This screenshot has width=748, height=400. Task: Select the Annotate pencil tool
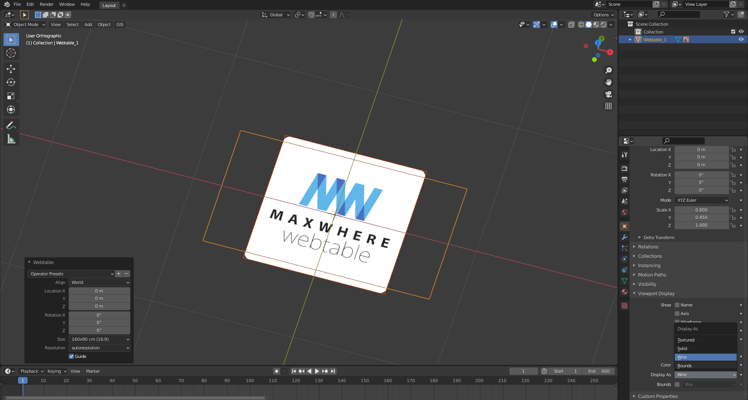(11, 125)
